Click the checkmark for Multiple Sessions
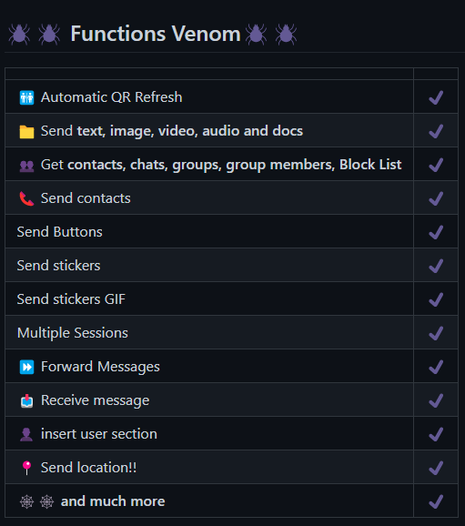This screenshot has height=526, width=465. coord(436,333)
